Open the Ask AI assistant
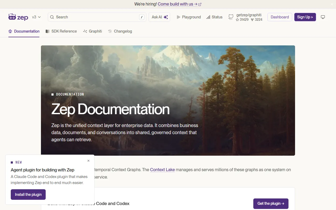 point(159,17)
